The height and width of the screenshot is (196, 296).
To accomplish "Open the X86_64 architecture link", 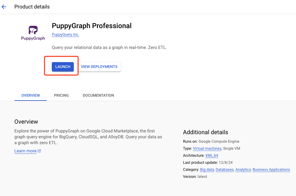I will click(212, 155).
